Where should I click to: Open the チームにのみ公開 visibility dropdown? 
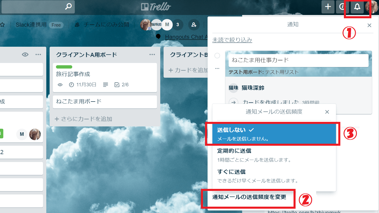click(102, 25)
